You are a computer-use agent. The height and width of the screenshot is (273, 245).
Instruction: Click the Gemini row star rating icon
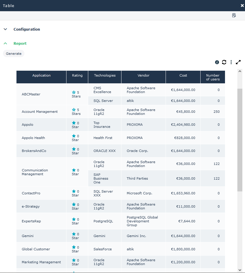[74, 234]
